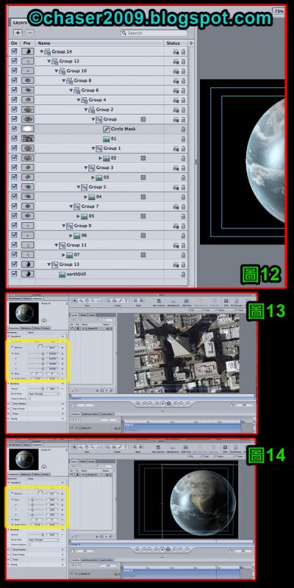Toggle visibility checkbox for Circle Mask
This screenshot has height=588, width=294.
(x=14, y=129)
